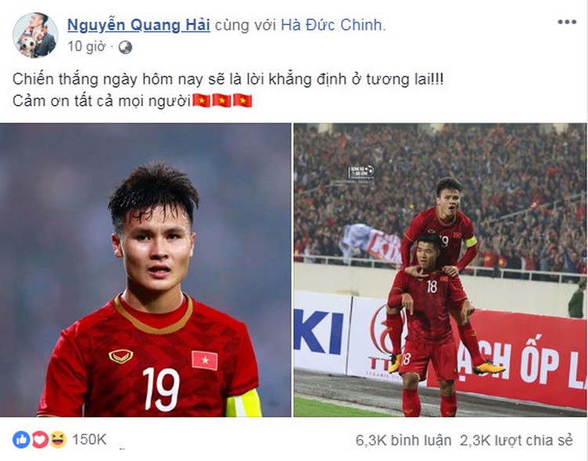
Task: Open Nguyễn Quang Hải profile link
Action: (x=138, y=25)
